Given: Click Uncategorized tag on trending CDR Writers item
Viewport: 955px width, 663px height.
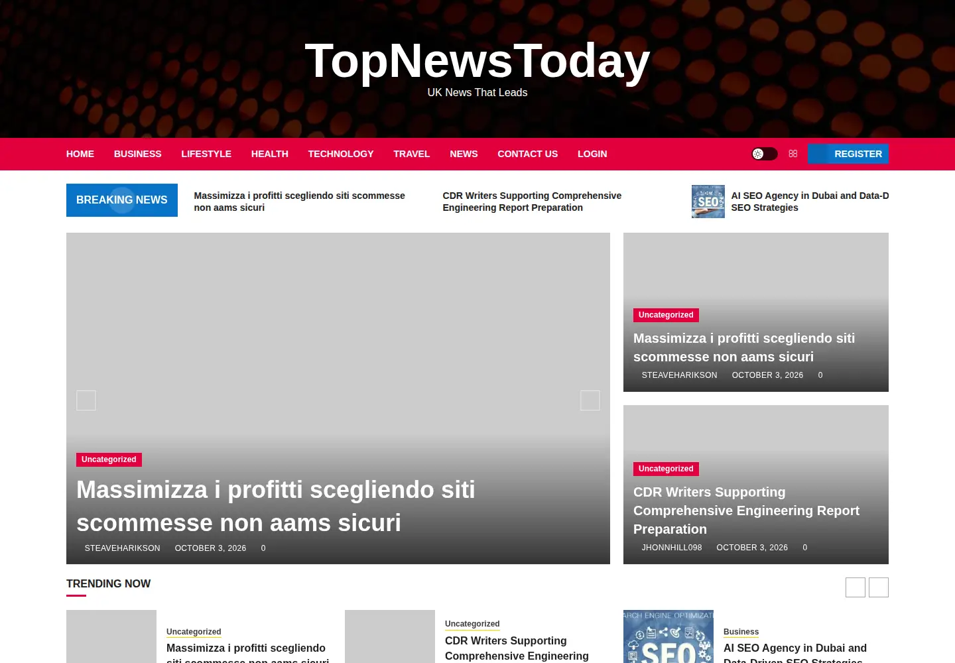Looking at the screenshot, I should (472, 624).
